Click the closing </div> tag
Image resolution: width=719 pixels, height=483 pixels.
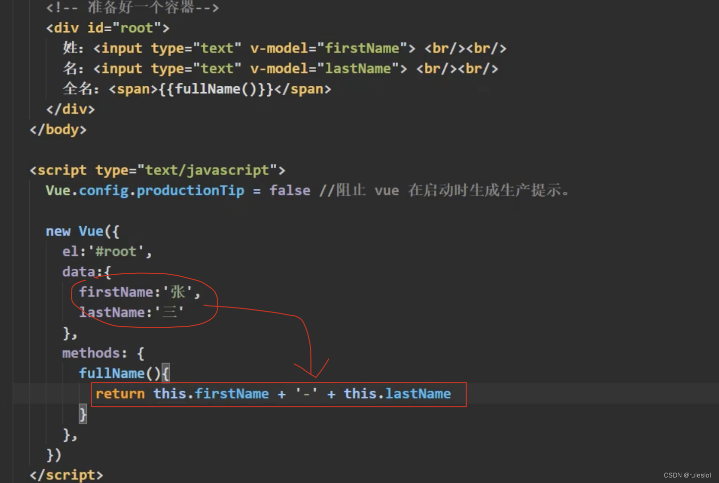70,109
